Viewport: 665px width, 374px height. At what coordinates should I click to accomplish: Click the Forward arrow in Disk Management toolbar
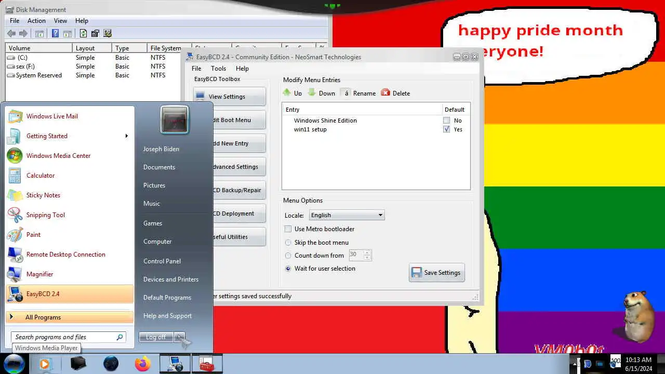coord(23,34)
